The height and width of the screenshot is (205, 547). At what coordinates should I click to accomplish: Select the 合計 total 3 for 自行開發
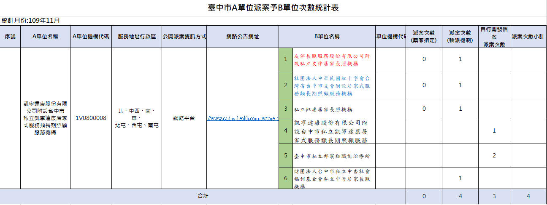[494, 196]
